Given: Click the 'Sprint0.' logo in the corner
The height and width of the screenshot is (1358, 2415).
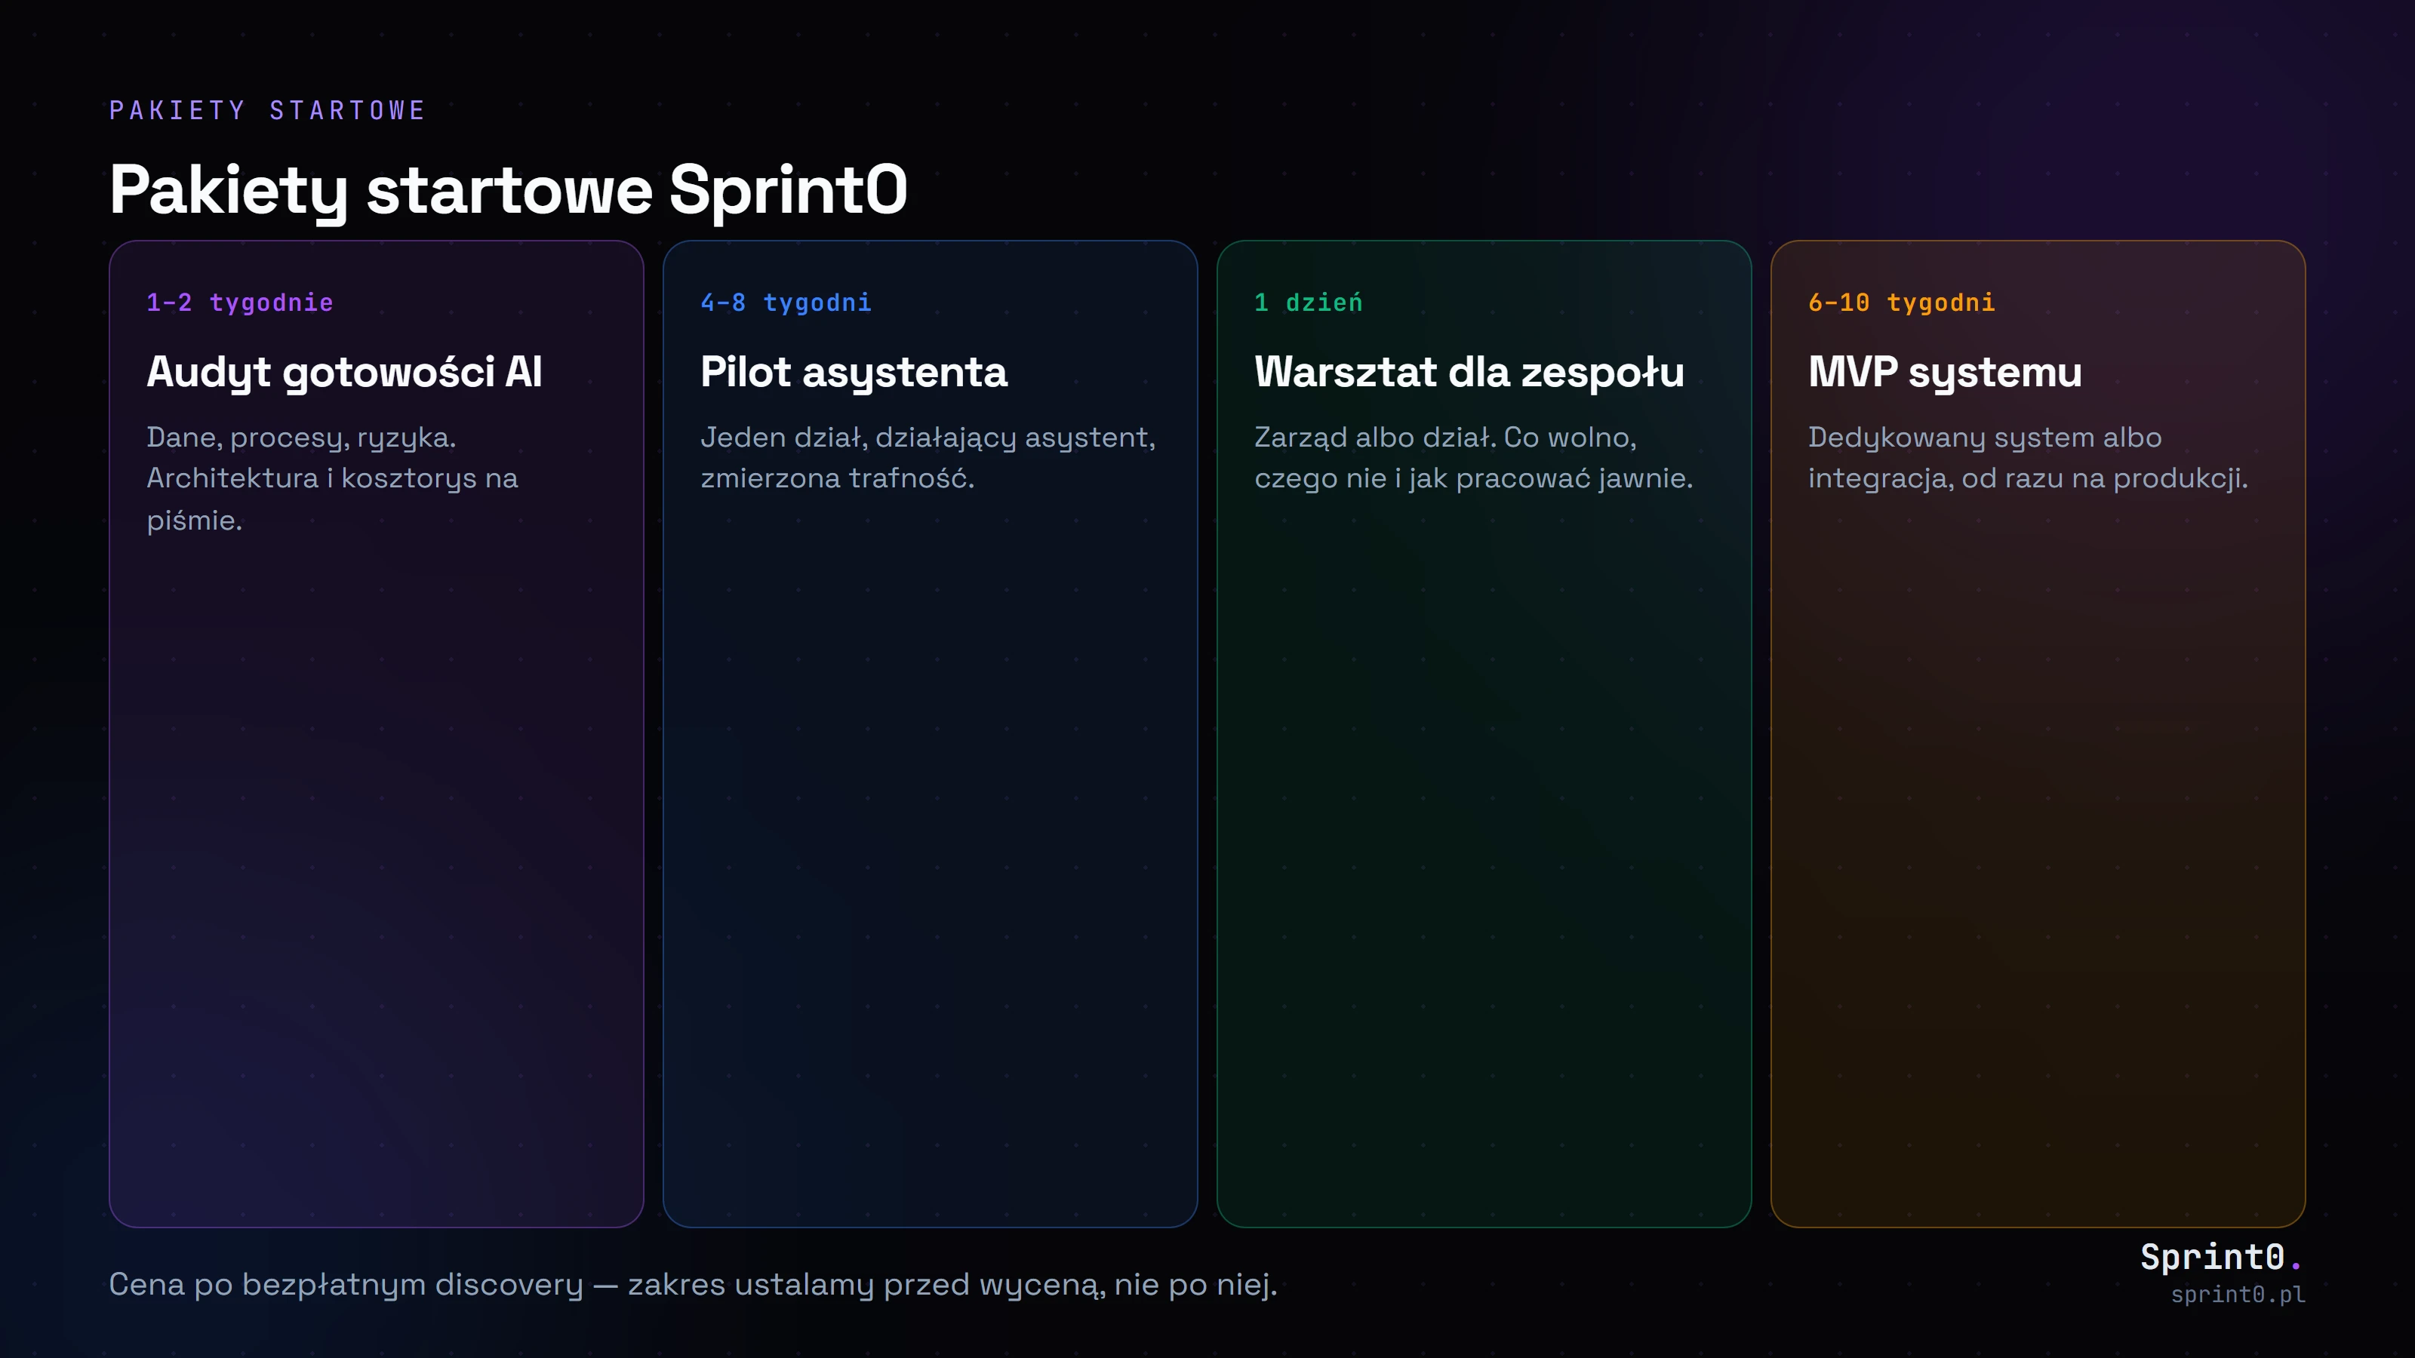Looking at the screenshot, I should [2221, 1257].
